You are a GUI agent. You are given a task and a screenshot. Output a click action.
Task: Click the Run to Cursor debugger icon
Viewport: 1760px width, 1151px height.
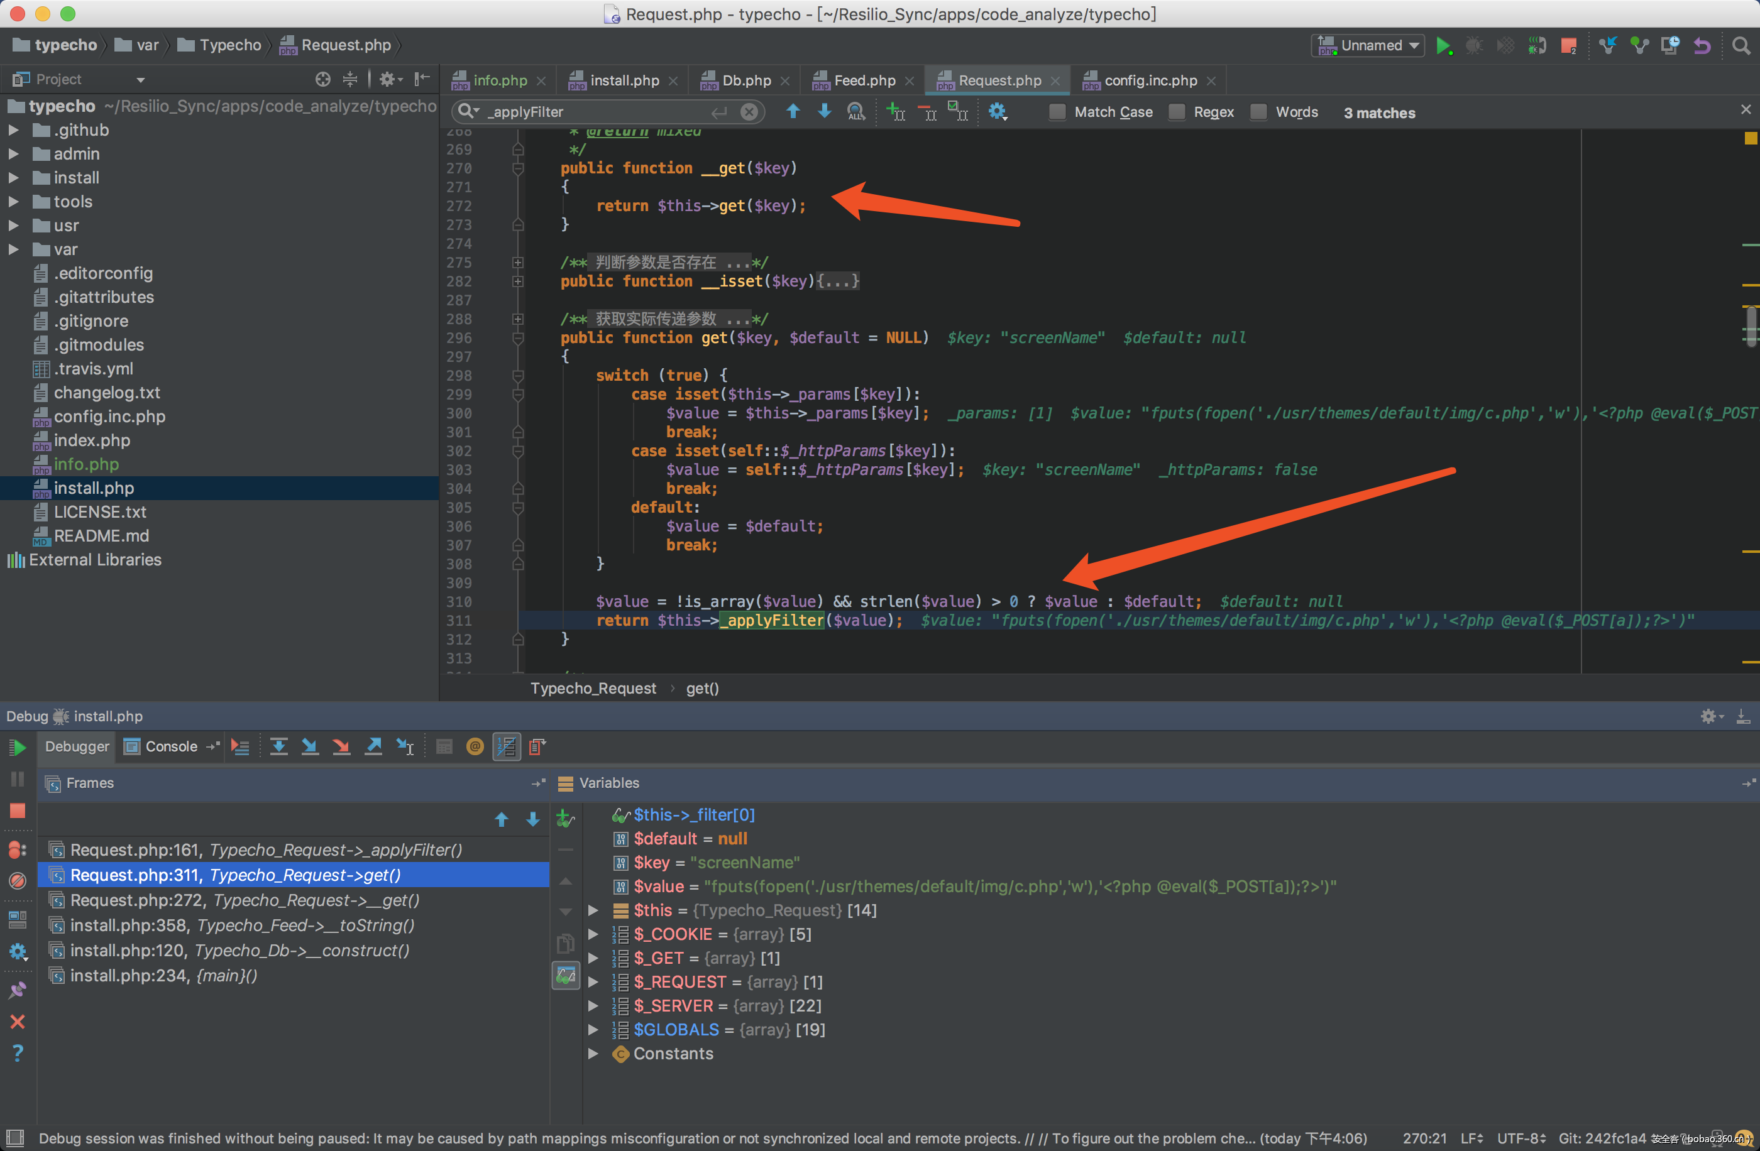click(x=405, y=746)
